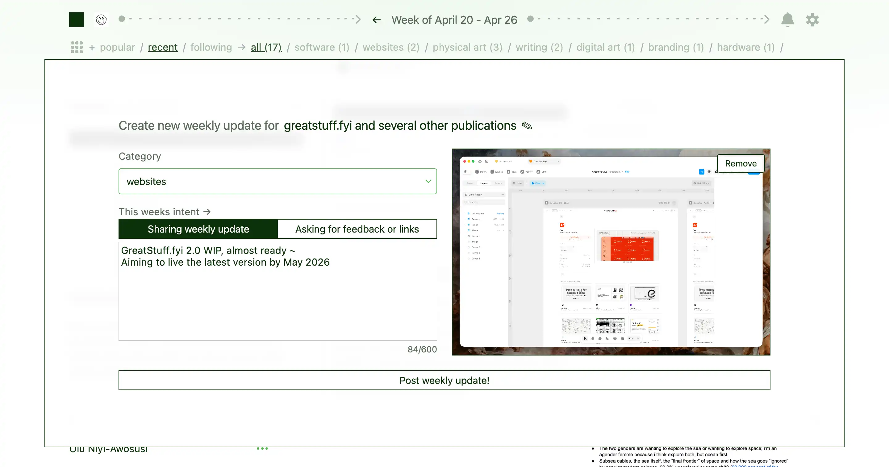The width and height of the screenshot is (889, 467).
Task: Jump to next week with right chevron
Action: coord(766,19)
